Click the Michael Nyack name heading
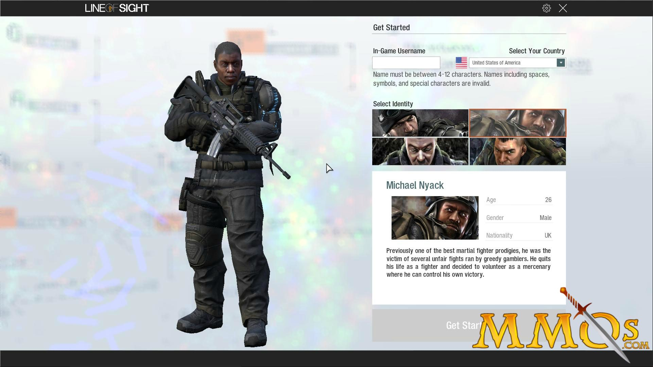The image size is (653, 367). click(x=415, y=185)
